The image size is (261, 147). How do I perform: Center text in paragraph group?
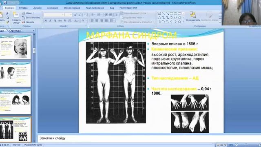(x=97, y=20)
